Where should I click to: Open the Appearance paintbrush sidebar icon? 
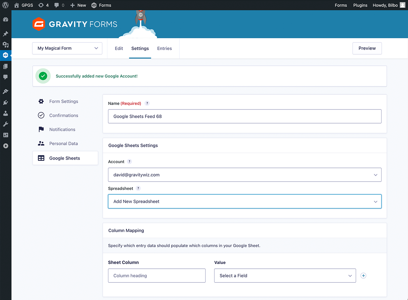coord(5,92)
